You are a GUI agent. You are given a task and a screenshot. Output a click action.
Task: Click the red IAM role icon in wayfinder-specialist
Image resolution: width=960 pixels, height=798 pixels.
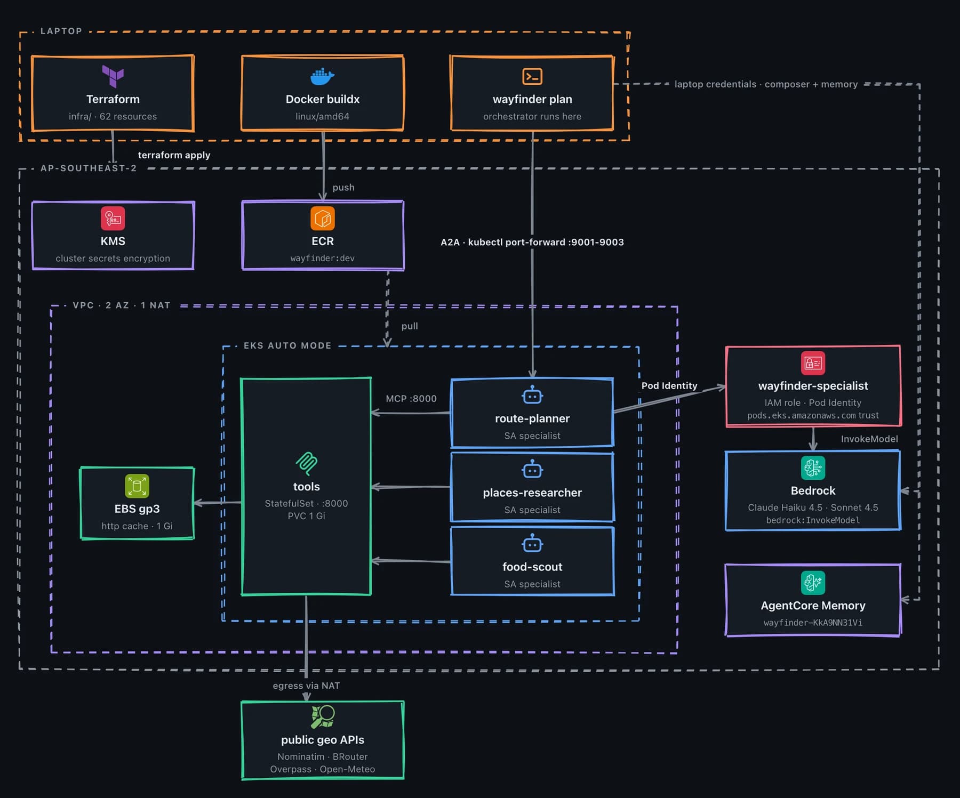[x=813, y=363]
